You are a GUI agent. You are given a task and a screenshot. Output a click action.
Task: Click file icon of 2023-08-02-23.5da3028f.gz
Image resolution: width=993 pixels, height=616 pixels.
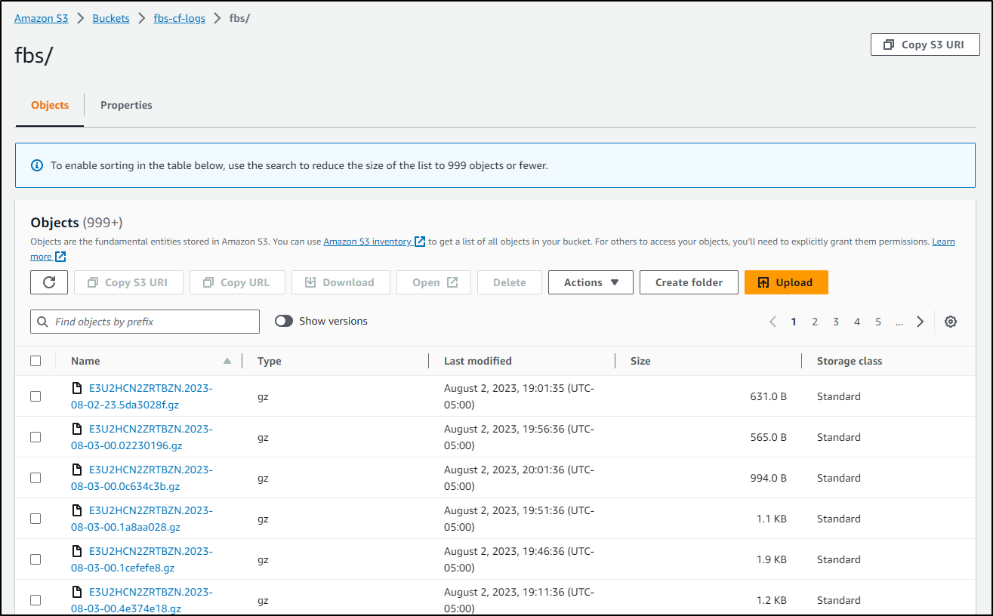tap(76, 388)
